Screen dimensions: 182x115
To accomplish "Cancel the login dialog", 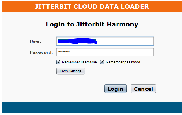I will [x=143, y=89].
